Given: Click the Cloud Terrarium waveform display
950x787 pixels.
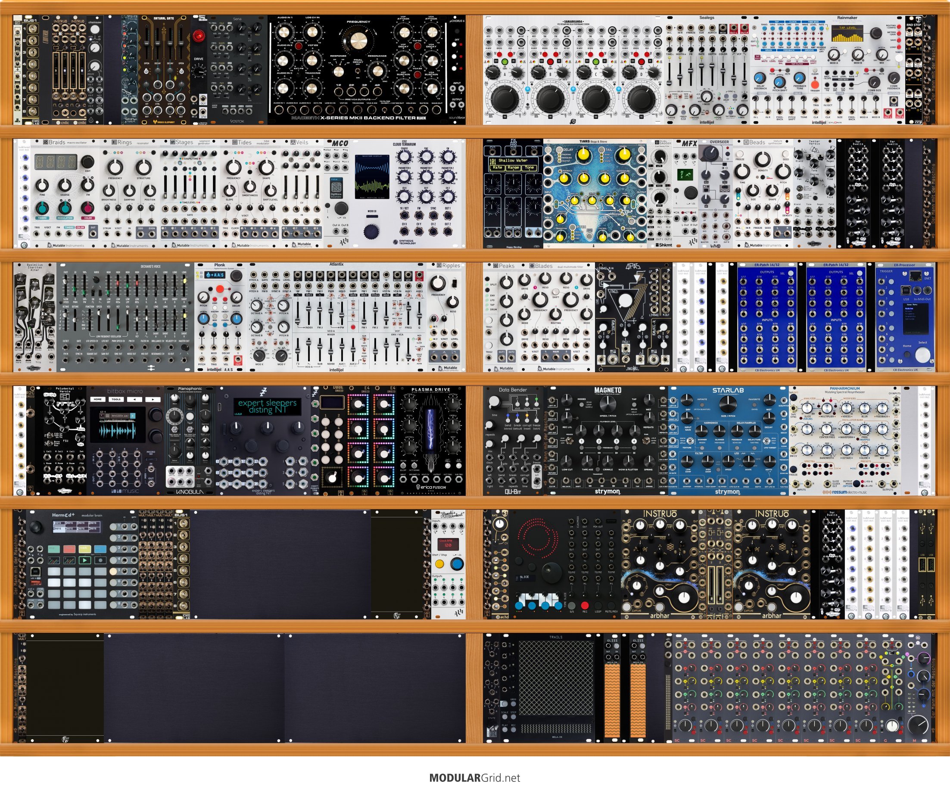Looking at the screenshot, I should click(371, 177).
